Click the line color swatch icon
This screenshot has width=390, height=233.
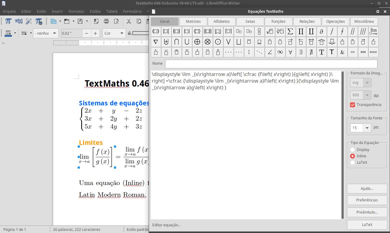(8, 33)
